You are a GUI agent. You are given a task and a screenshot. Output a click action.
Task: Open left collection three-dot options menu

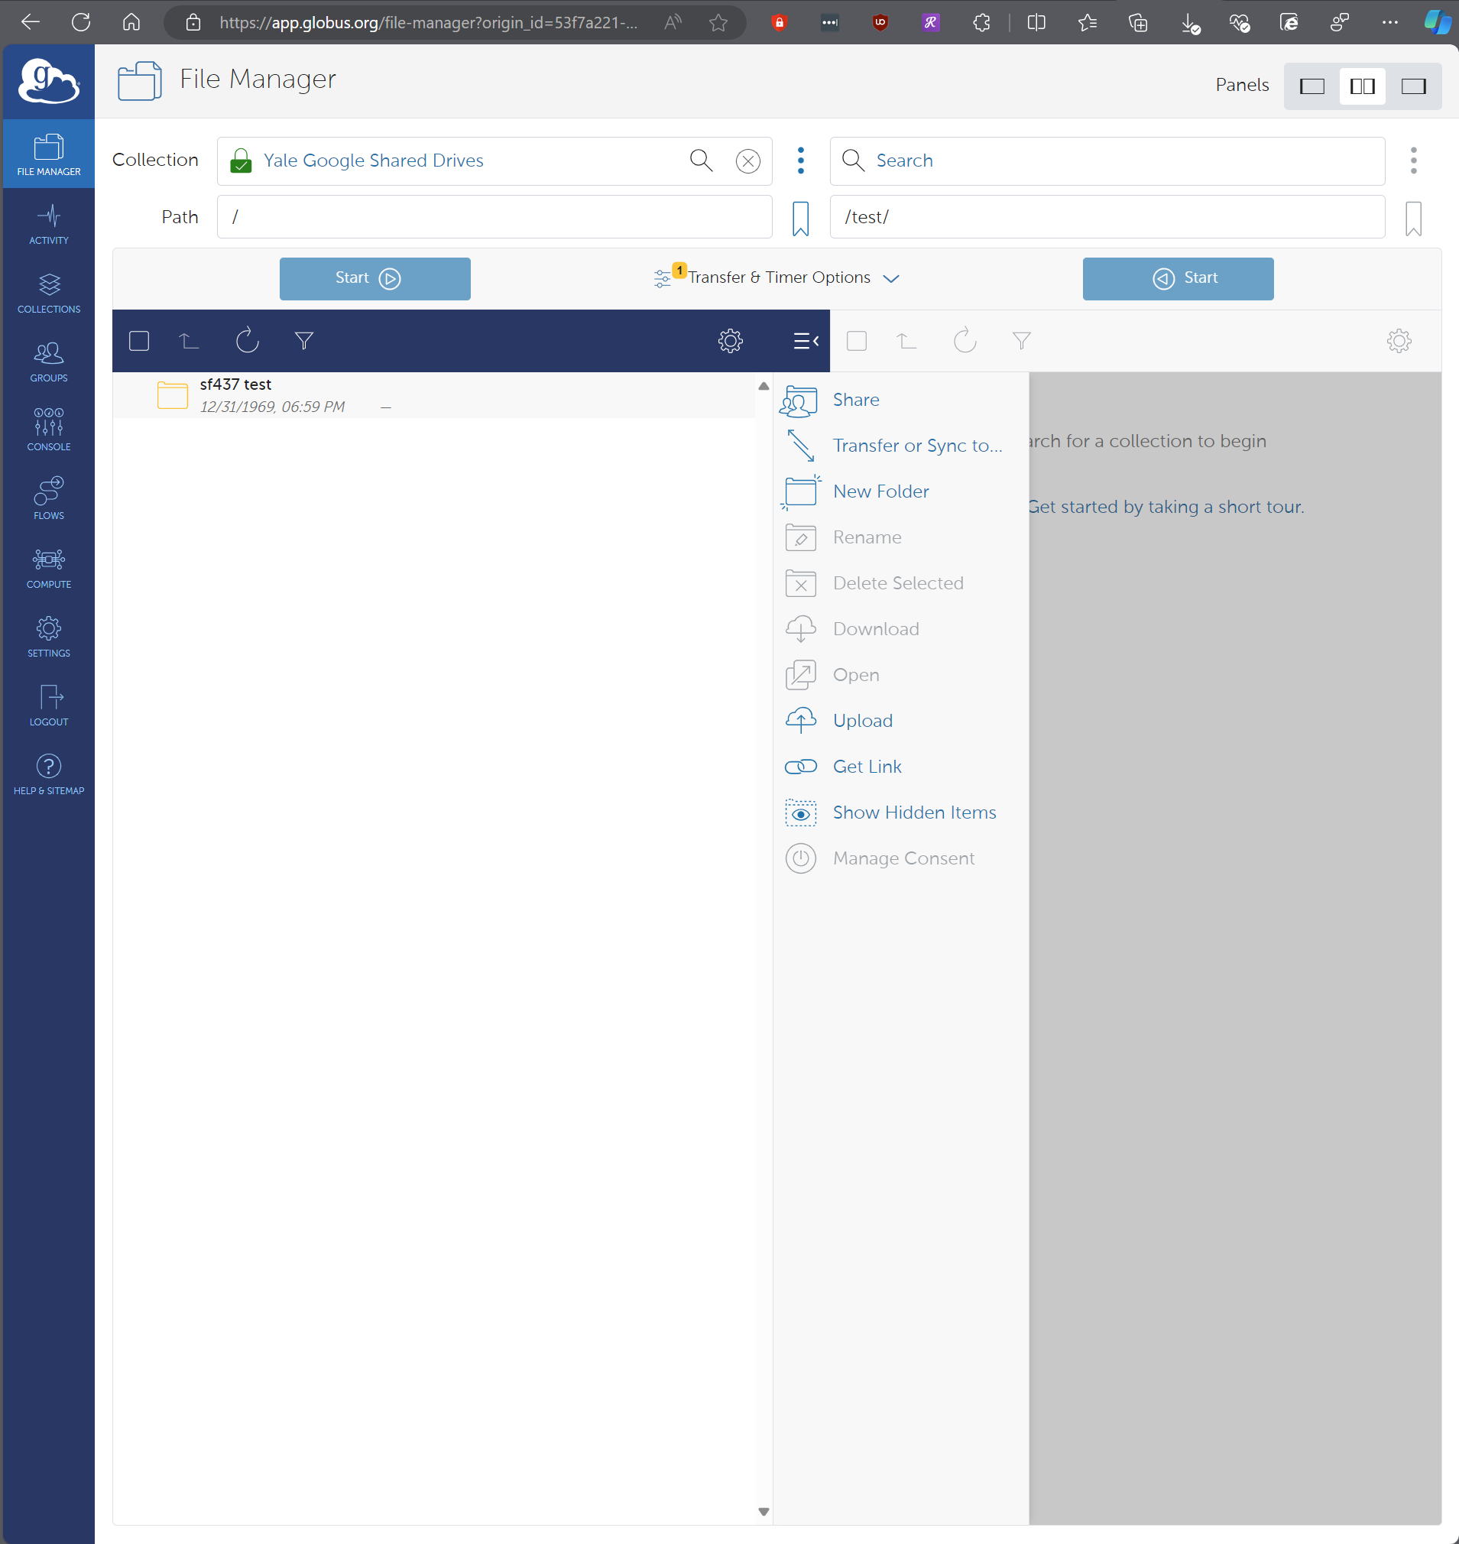tap(800, 161)
